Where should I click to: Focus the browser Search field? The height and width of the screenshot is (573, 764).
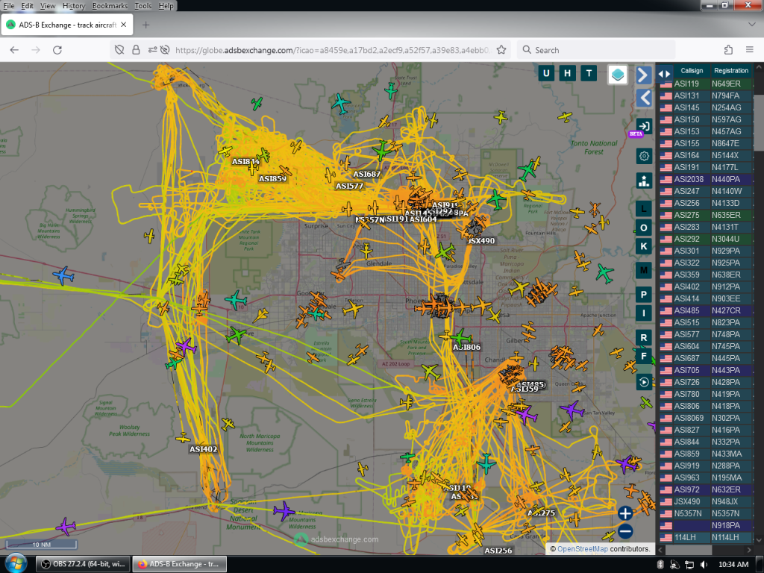[596, 50]
